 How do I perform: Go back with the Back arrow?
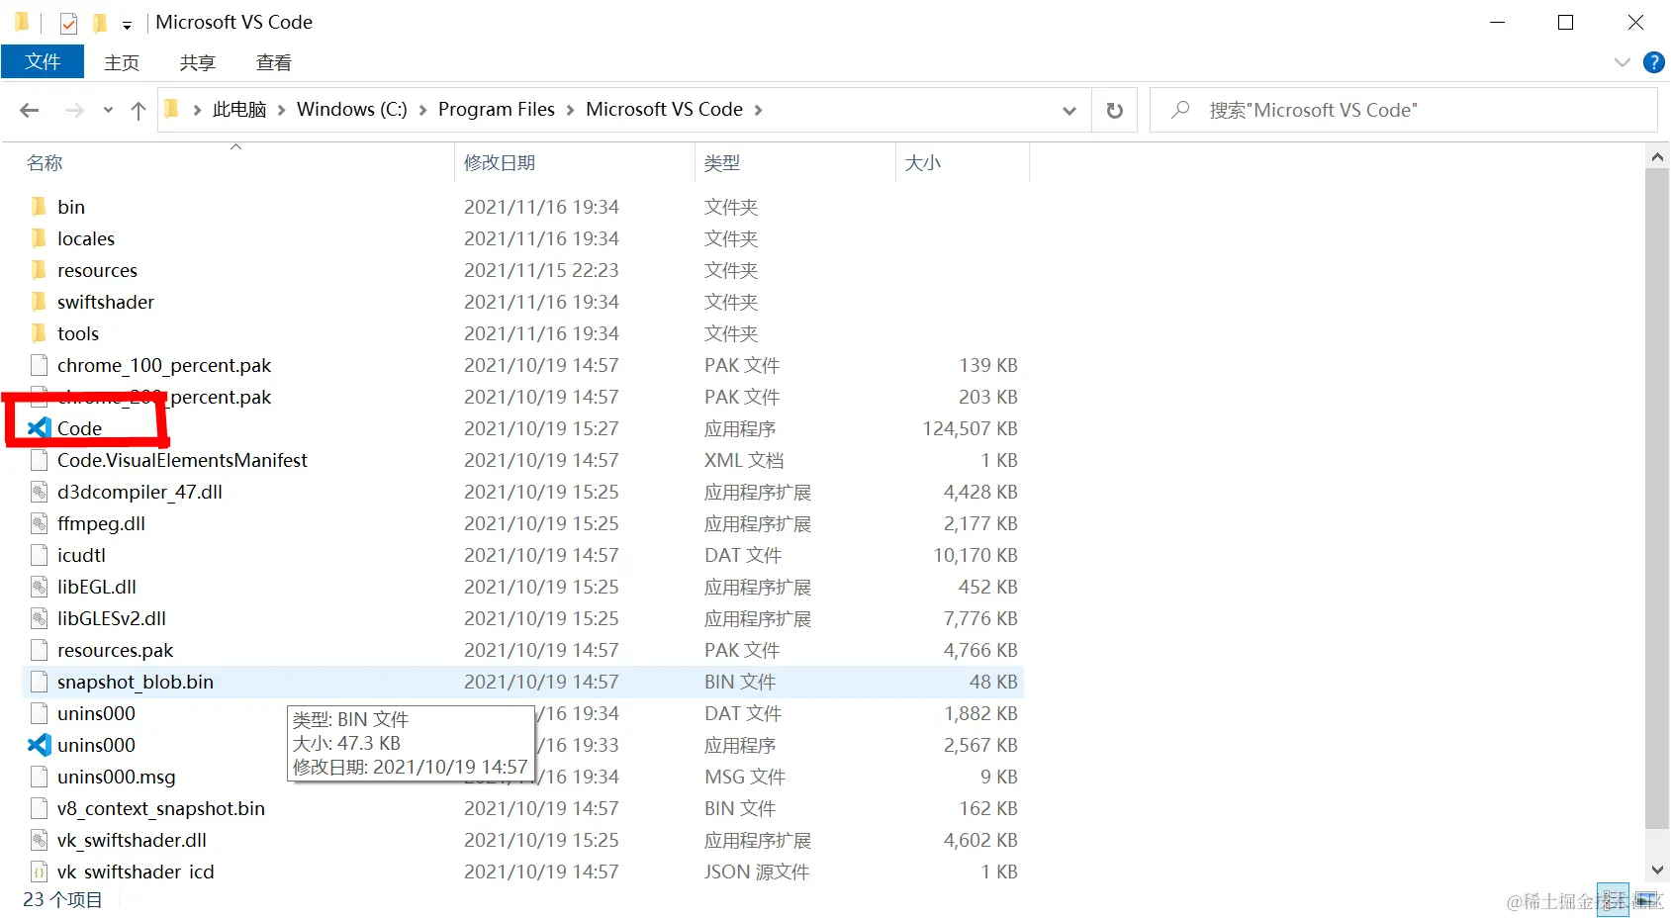30,110
